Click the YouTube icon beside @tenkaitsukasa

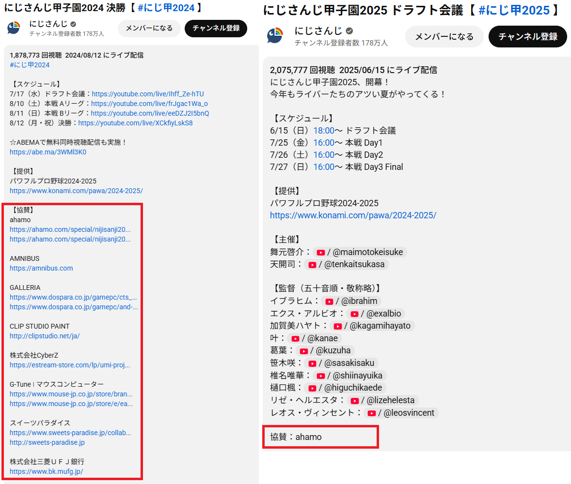[x=312, y=265]
